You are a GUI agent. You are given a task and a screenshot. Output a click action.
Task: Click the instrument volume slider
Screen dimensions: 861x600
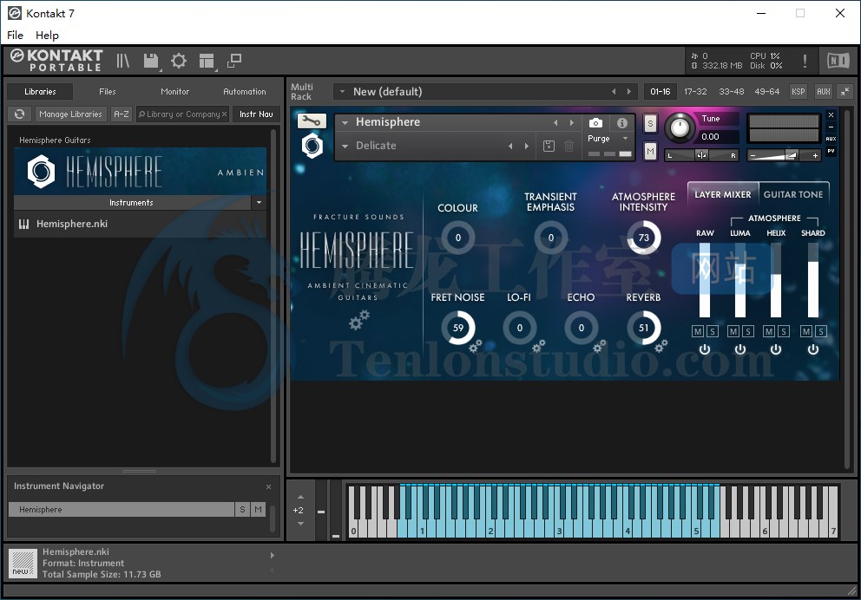pyautogui.click(x=783, y=156)
